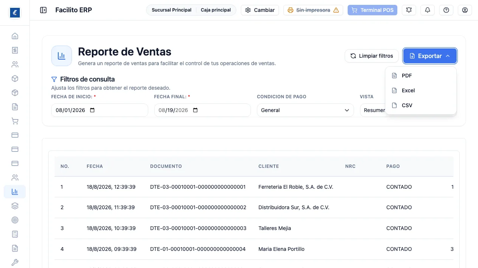The image size is (478, 268).
Task: Click the Fecha final date field
Action: coord(202,110)
